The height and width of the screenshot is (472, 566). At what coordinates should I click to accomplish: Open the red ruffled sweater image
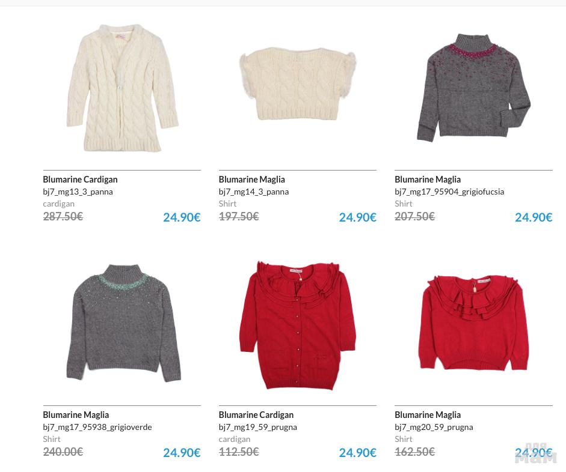point(475,323)
